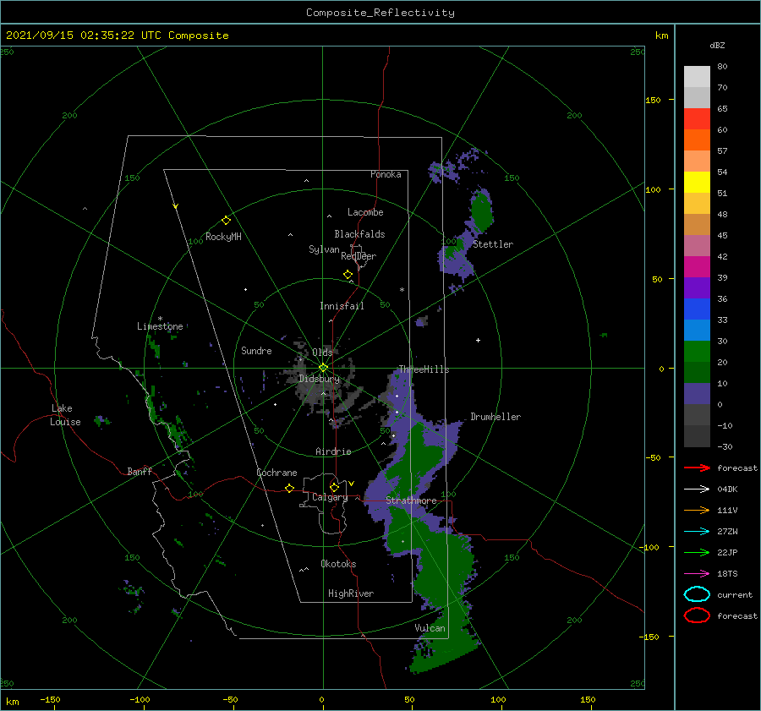Click the Calgary city label
Screen dimensions: 761x711
pos(330,497)
